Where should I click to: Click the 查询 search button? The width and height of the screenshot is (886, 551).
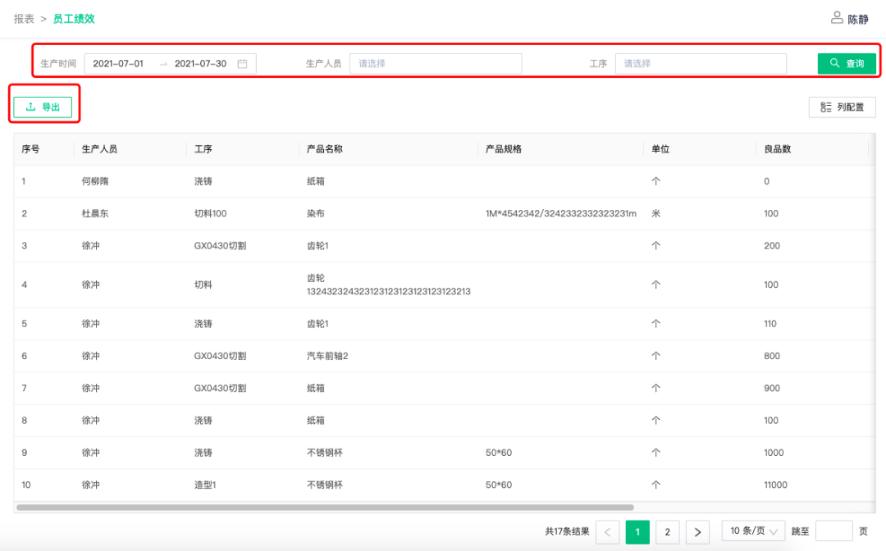tap(847, 64)
